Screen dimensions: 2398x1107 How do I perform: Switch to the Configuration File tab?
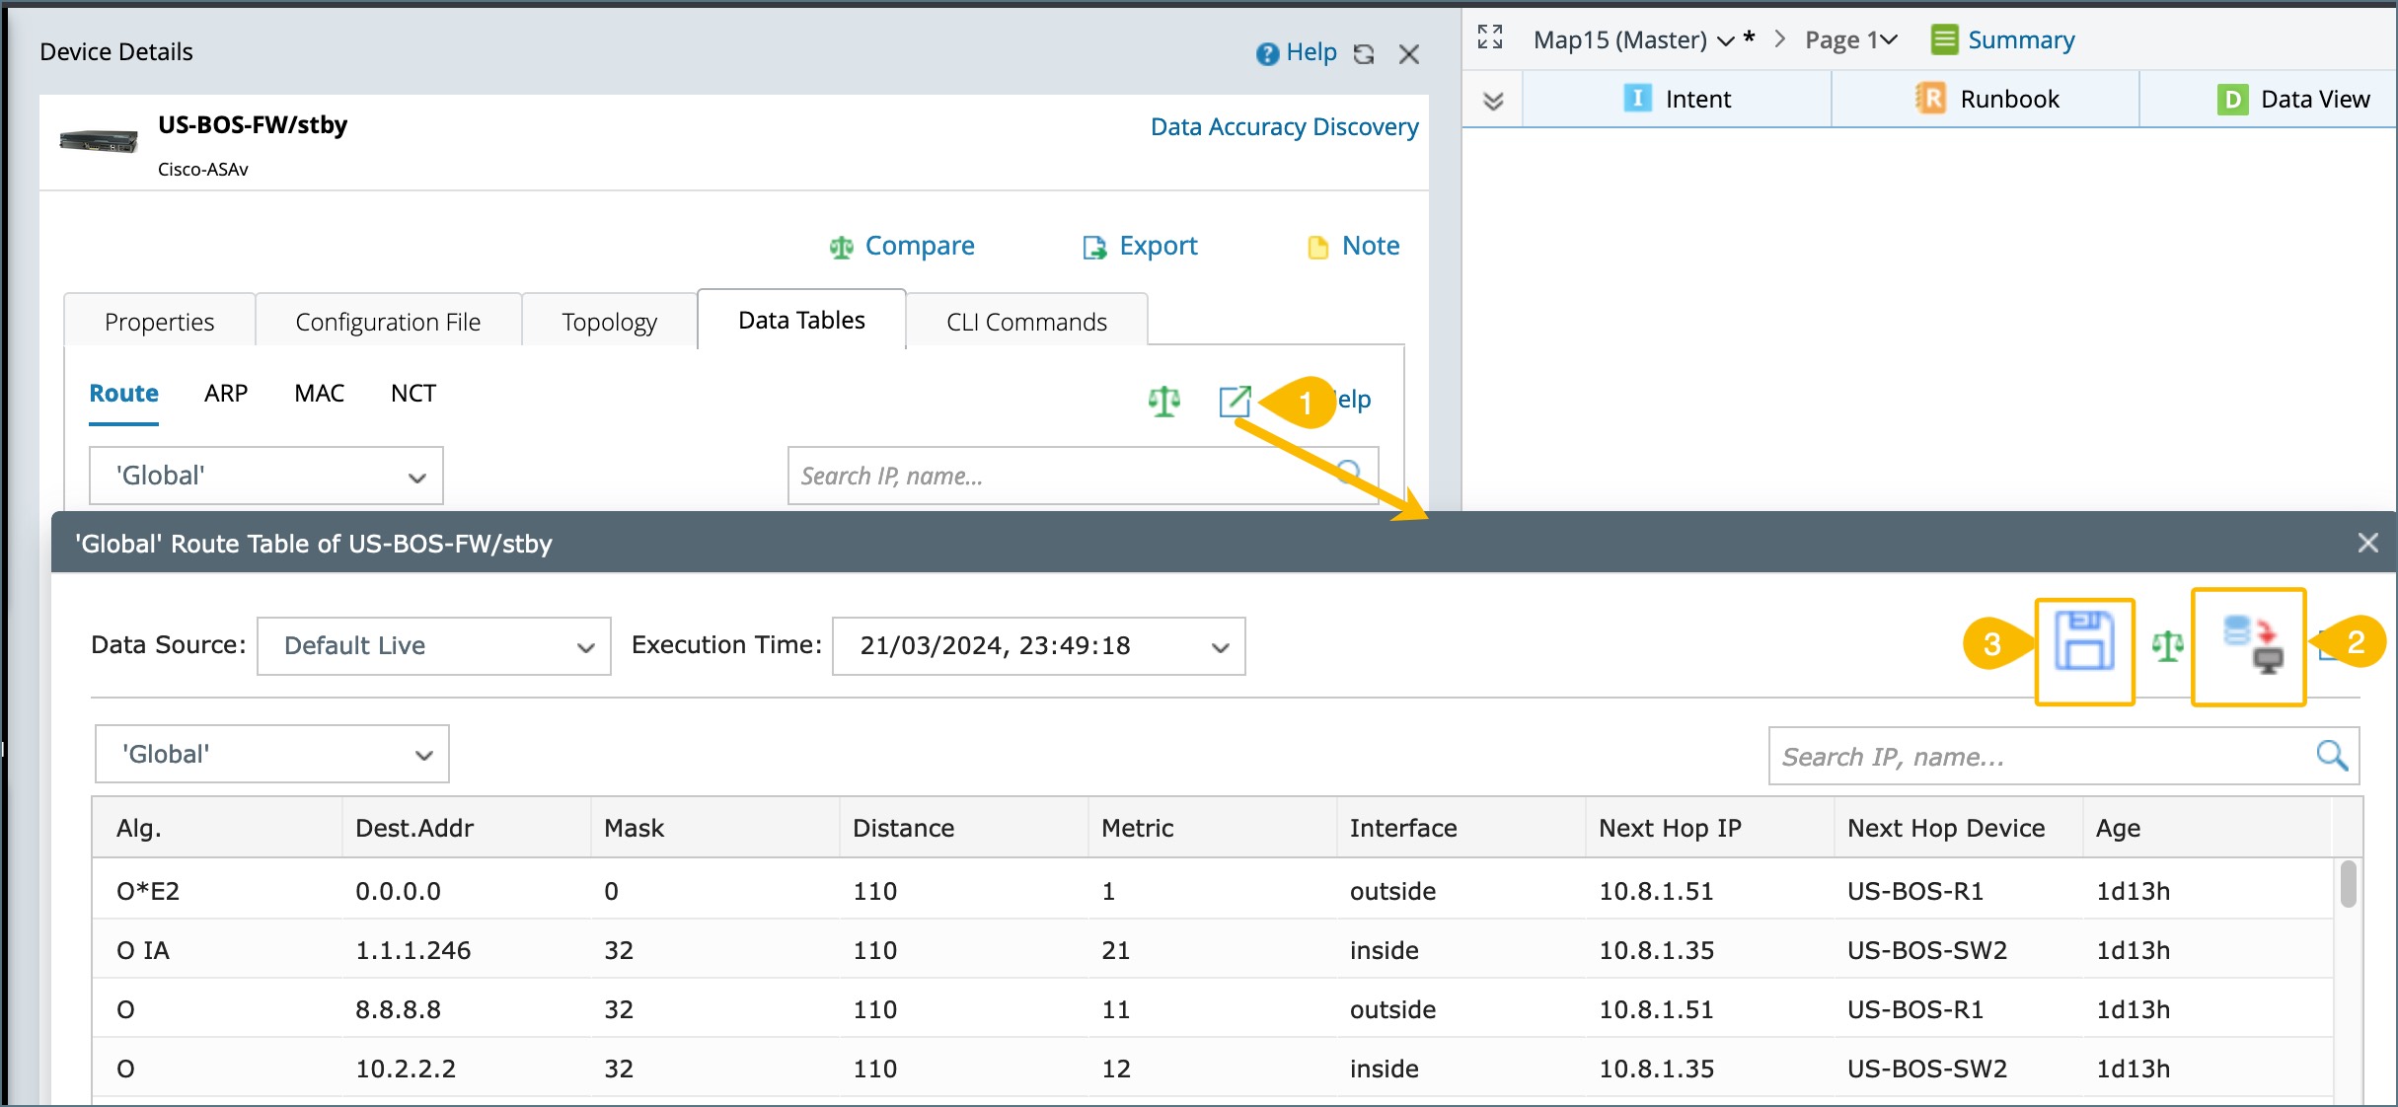pyautogui.click(x=388, y=322)
